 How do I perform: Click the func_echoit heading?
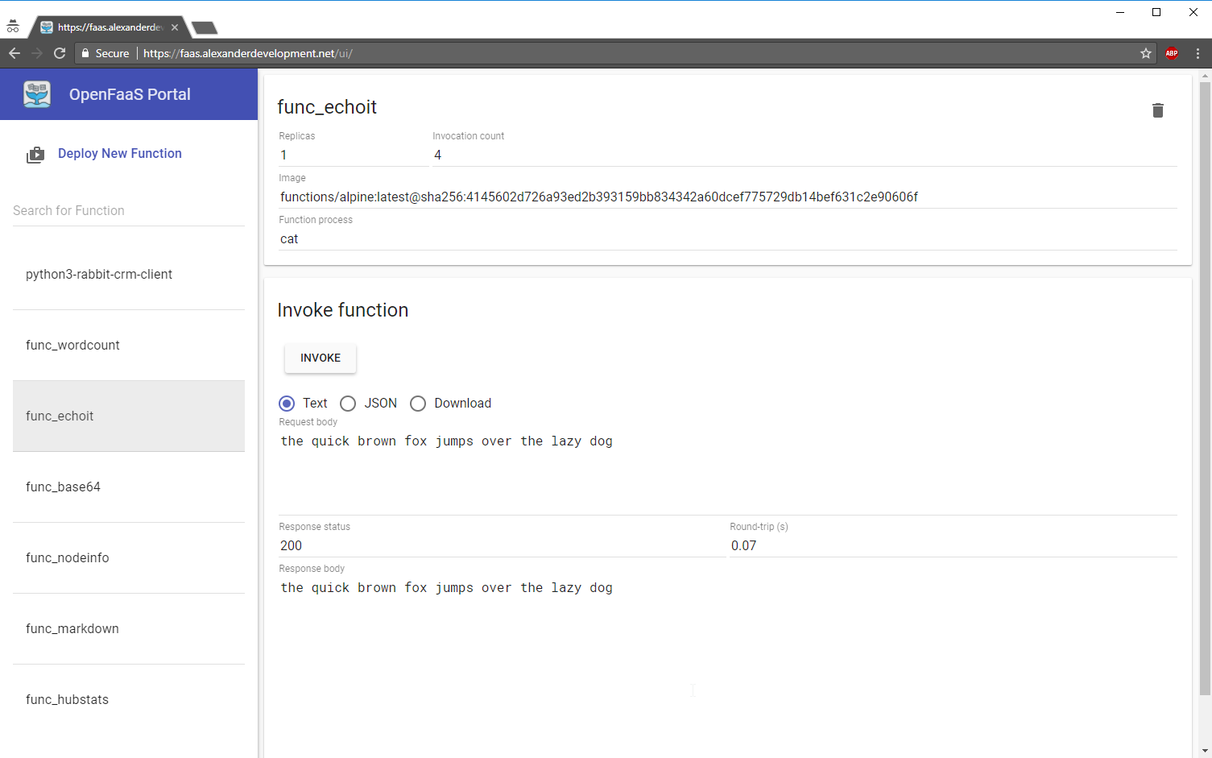pyautogui.click(x=327, y=107)
